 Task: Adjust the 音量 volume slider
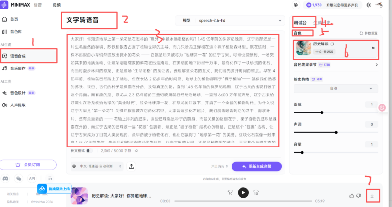point(336,152)
